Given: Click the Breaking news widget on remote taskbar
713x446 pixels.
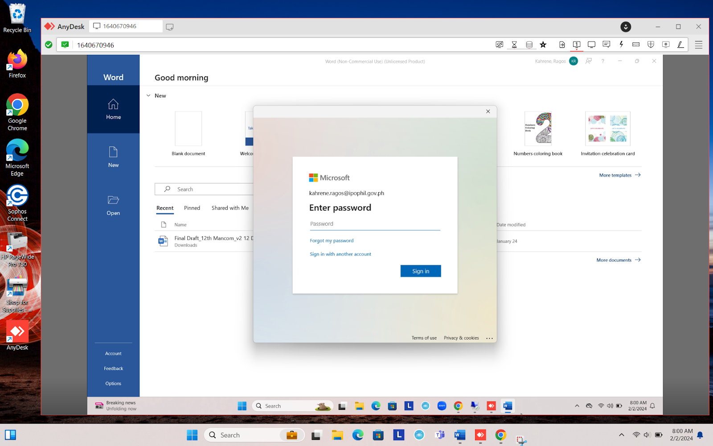Looking at the screenshot, I should coord(116,406).
